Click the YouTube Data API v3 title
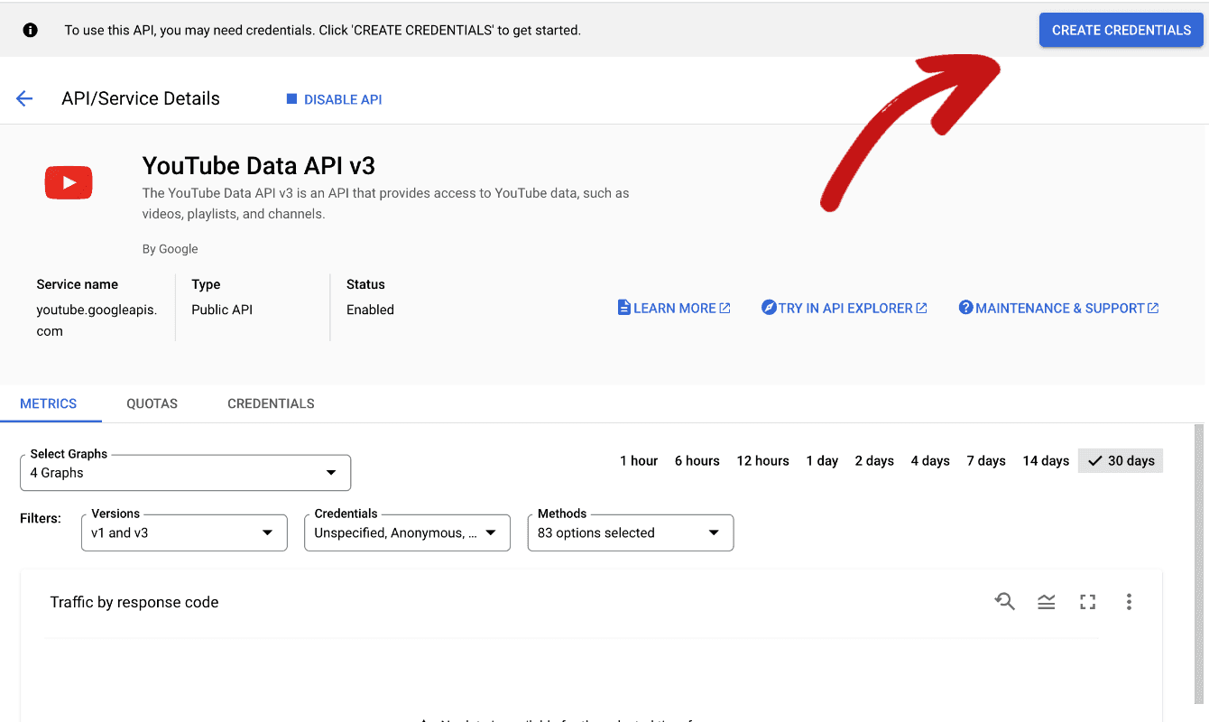 pyautogui.click(x=258, y=166)
